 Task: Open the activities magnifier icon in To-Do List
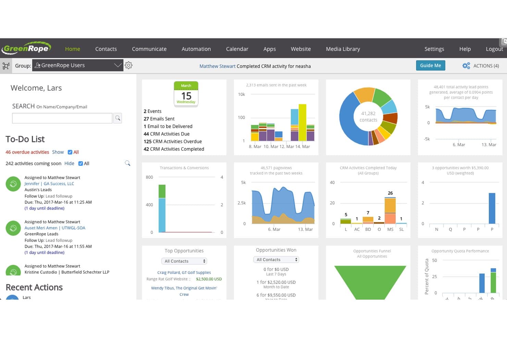pos(127,163)
